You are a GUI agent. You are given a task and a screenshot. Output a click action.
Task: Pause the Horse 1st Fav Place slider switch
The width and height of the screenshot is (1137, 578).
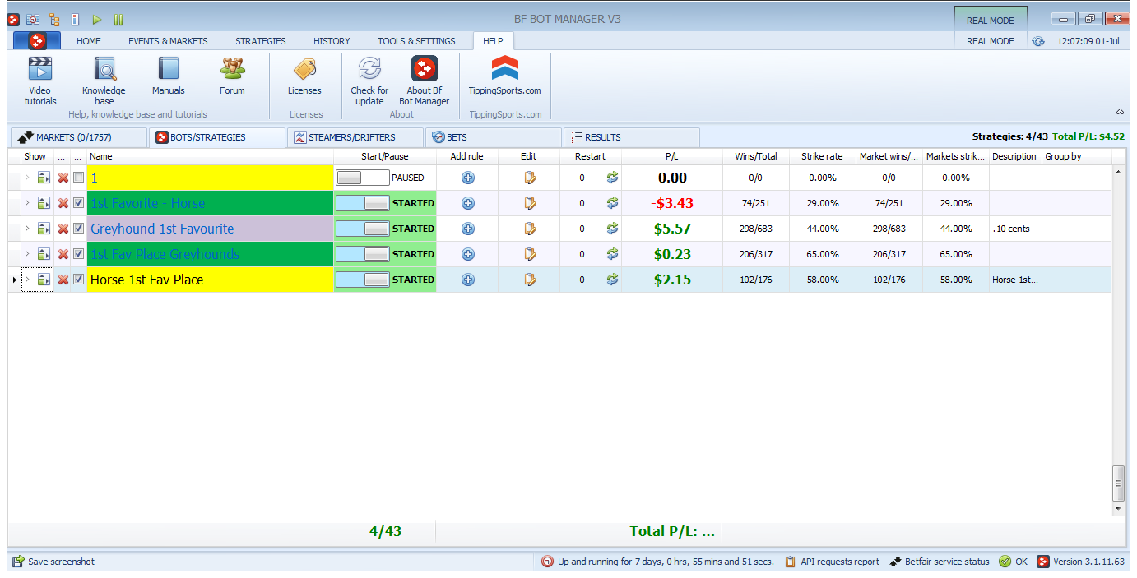[363, 280]
